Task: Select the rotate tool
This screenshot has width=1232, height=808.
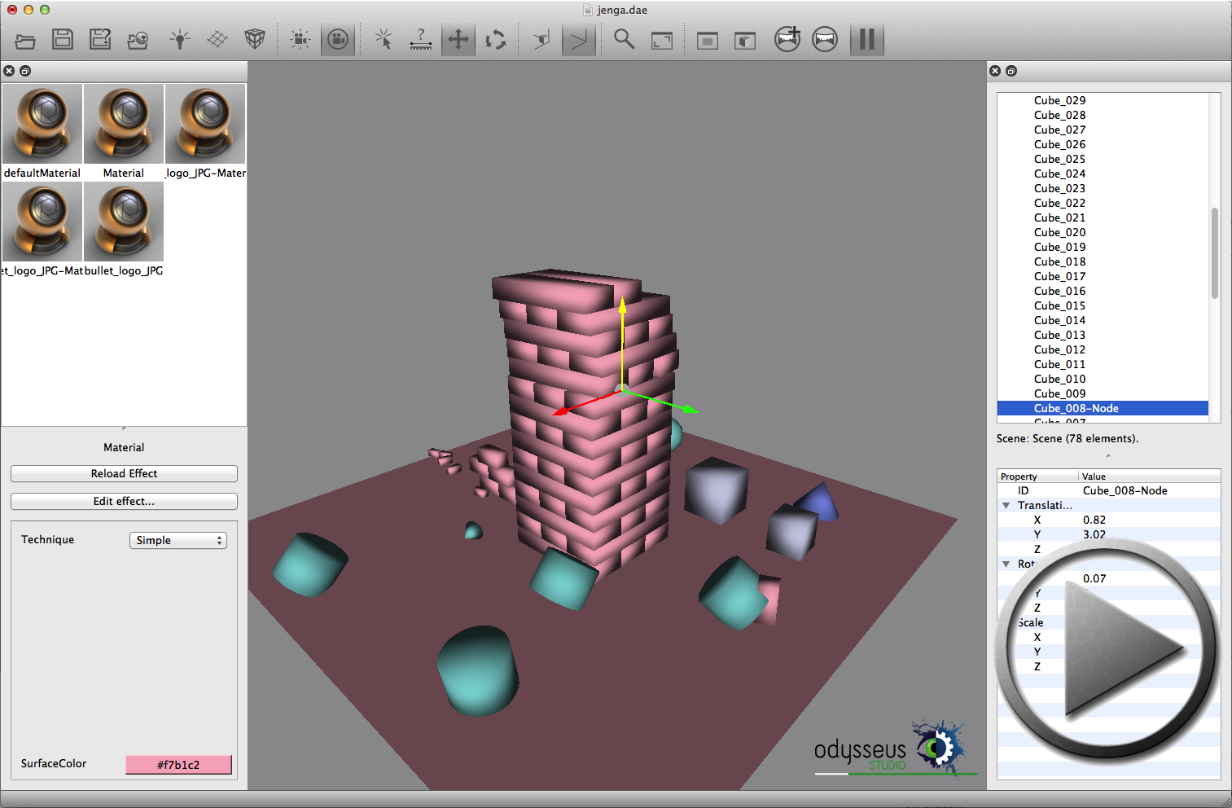Action: point(496,39)
